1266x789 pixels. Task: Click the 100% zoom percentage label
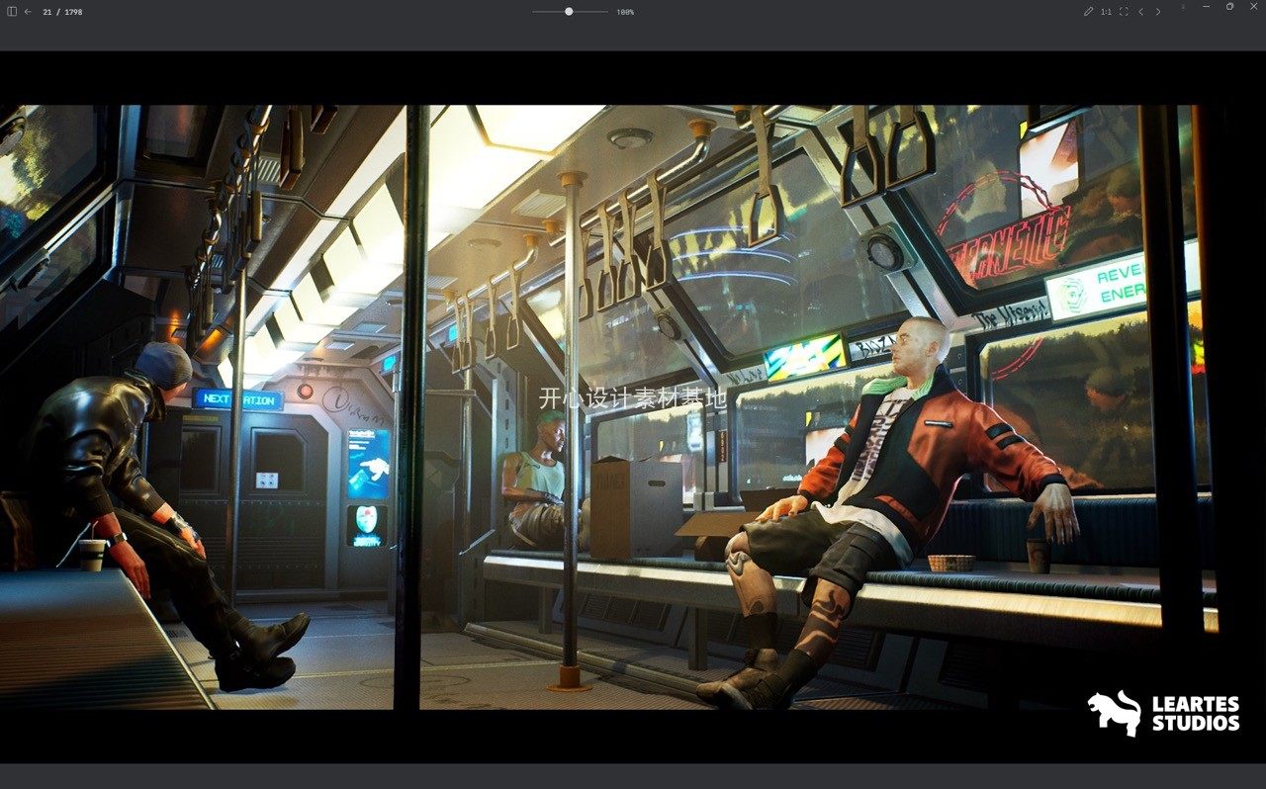pyautogui.click(x=625, y=12)
